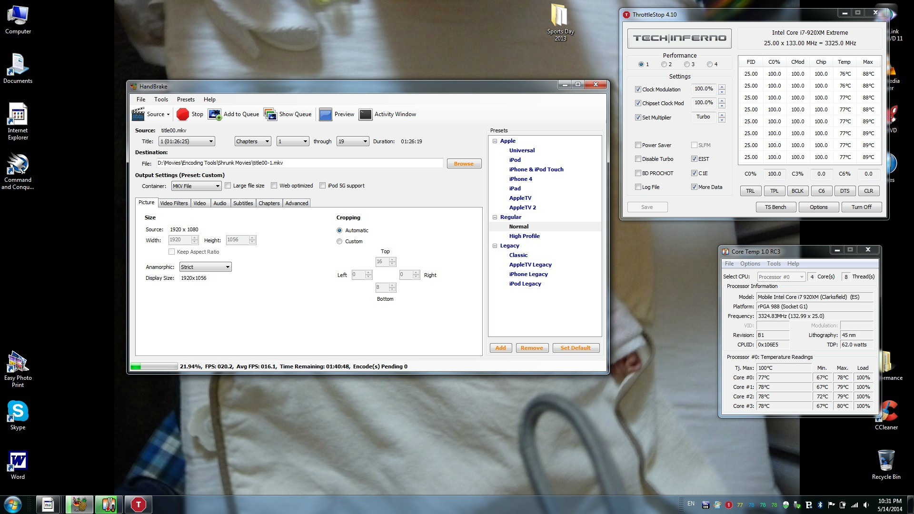Increase the Clock Modulation percent stepper
The image size is (914, 514).
(722, 87)
